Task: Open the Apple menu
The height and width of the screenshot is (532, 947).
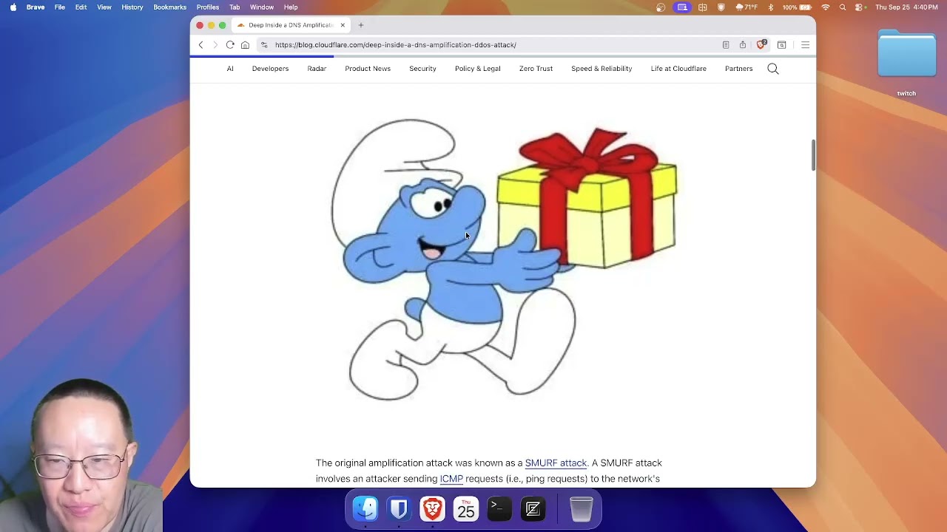Action: click(x=13, y=7)
